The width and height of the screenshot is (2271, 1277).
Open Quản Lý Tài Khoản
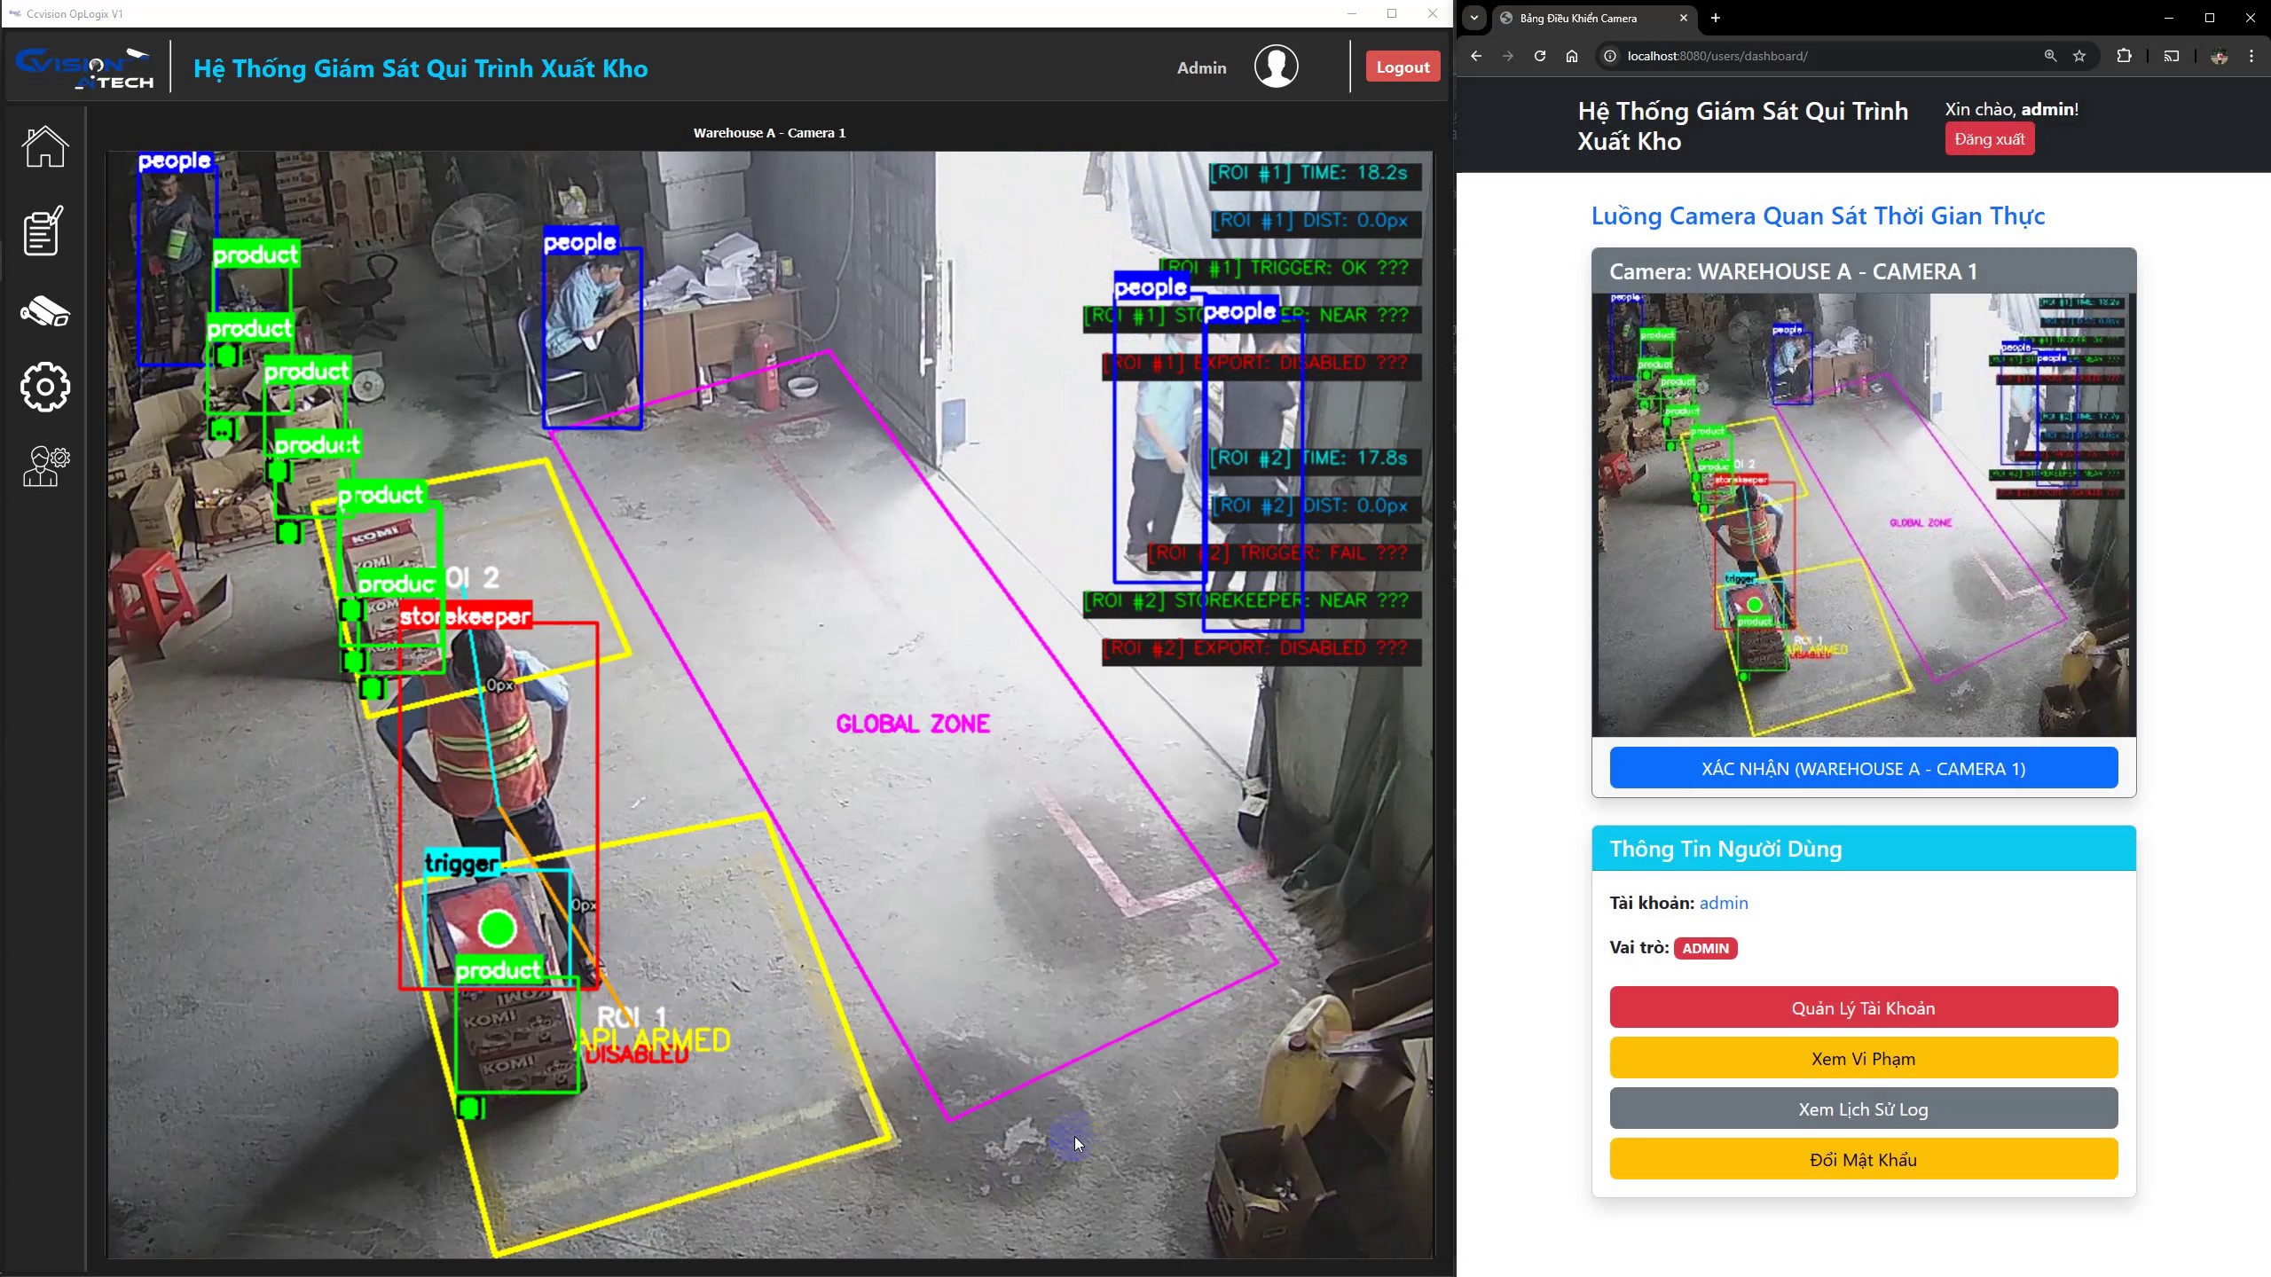coord(1864,1007)
